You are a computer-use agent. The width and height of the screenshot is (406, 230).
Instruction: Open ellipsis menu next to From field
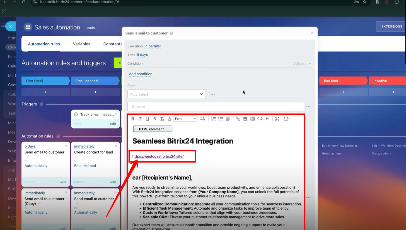pyautogui.click(x=212, y=94)
